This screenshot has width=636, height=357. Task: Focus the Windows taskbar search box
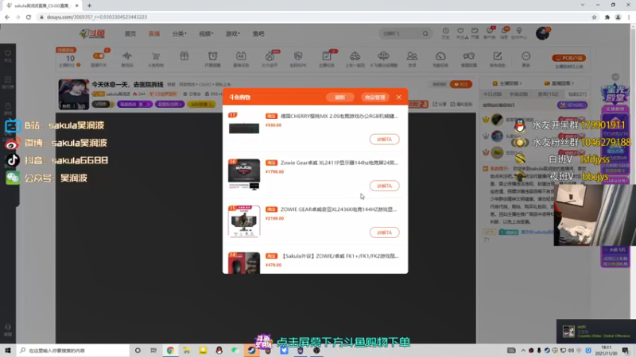pos(73,351)
